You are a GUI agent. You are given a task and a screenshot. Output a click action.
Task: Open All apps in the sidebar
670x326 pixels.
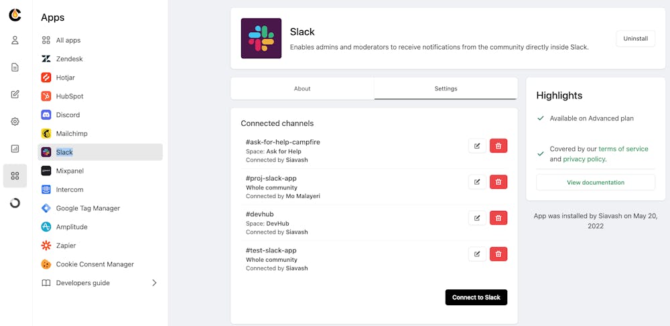pos(68,40)
